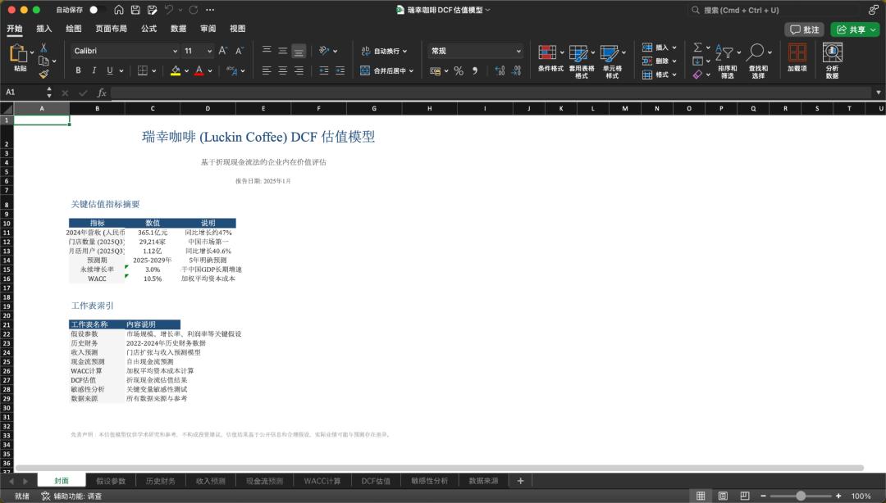Viewport: 886px width, 503px height.
Task: Click the Cut scissors icon
Action: [43, 48]
